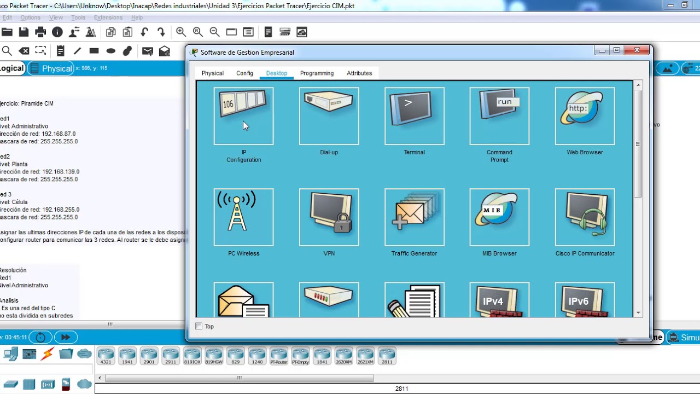This screenshot has width=700, height=394.
Task: Open the Dial-up desktop app
Action: [x=329, y=116]
